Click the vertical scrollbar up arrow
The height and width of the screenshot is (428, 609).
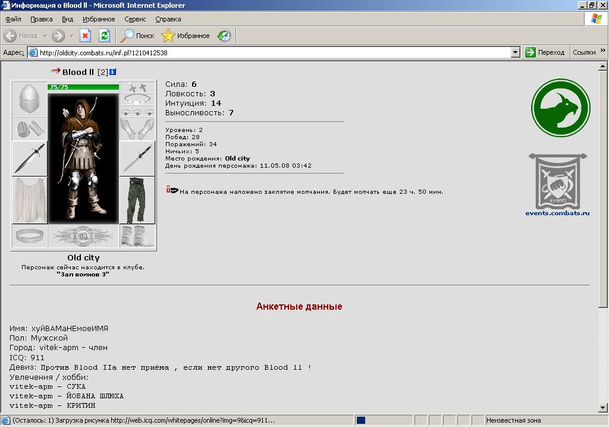click(x=603, y=66)
